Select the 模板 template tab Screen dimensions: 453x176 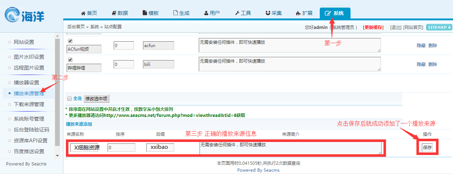point(150,13)
